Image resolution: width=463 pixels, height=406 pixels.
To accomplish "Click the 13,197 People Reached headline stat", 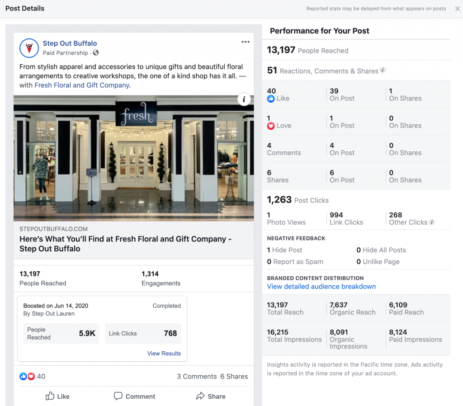I will (307, 50).
